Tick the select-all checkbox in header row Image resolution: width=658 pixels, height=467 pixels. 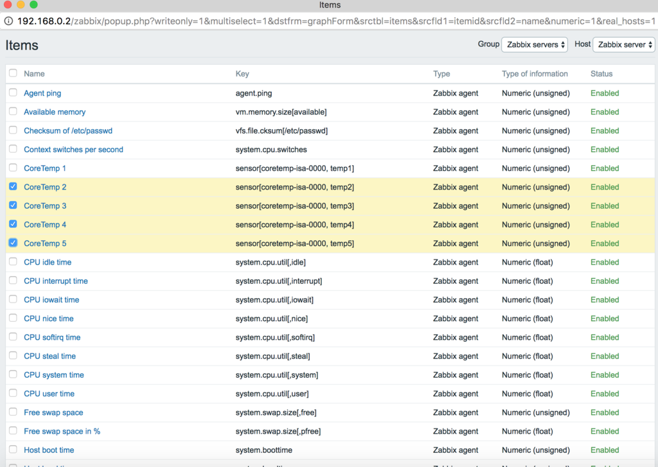(13, 73)
